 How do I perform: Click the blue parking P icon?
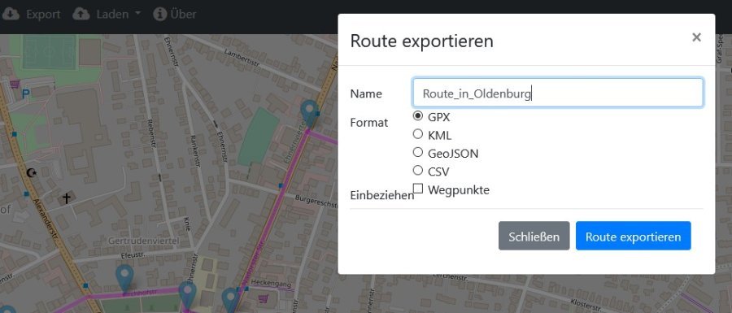(x=26, y=94)
